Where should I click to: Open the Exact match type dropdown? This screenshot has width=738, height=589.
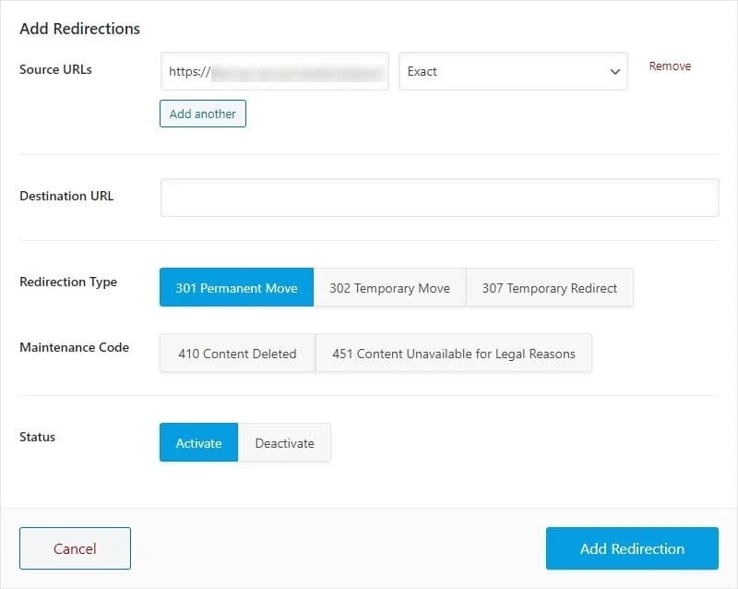[x=513, y=71]
